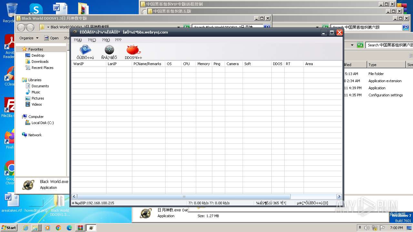This screenshot has width=413, height=232.
Task: Open Google Chrome from taskbar
Action: click(x=58, y=228)
